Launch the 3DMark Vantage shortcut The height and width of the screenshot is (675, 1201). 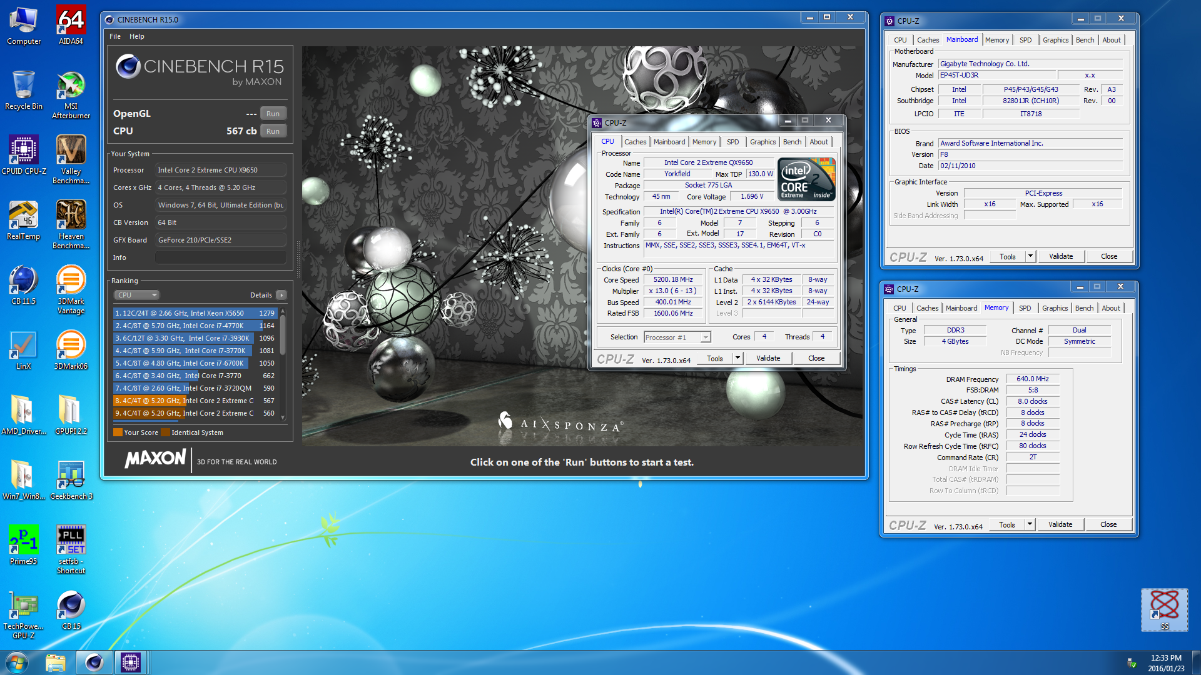click(71, 290)
